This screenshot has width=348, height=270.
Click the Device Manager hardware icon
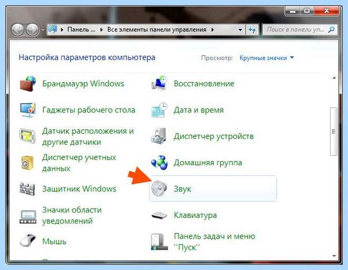tap(159, 136)
